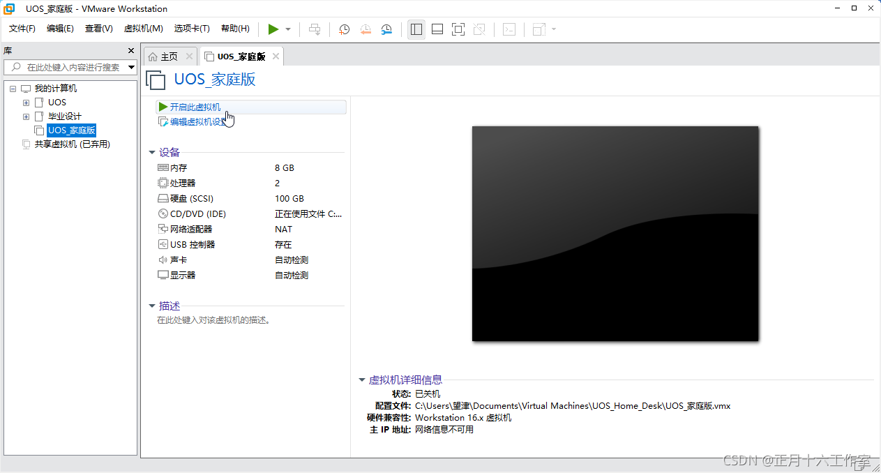Close the library panel

click(131, 51)
